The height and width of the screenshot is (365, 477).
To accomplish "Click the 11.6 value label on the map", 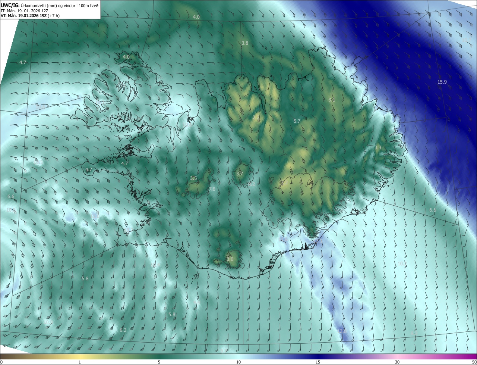I will [284, 239].
